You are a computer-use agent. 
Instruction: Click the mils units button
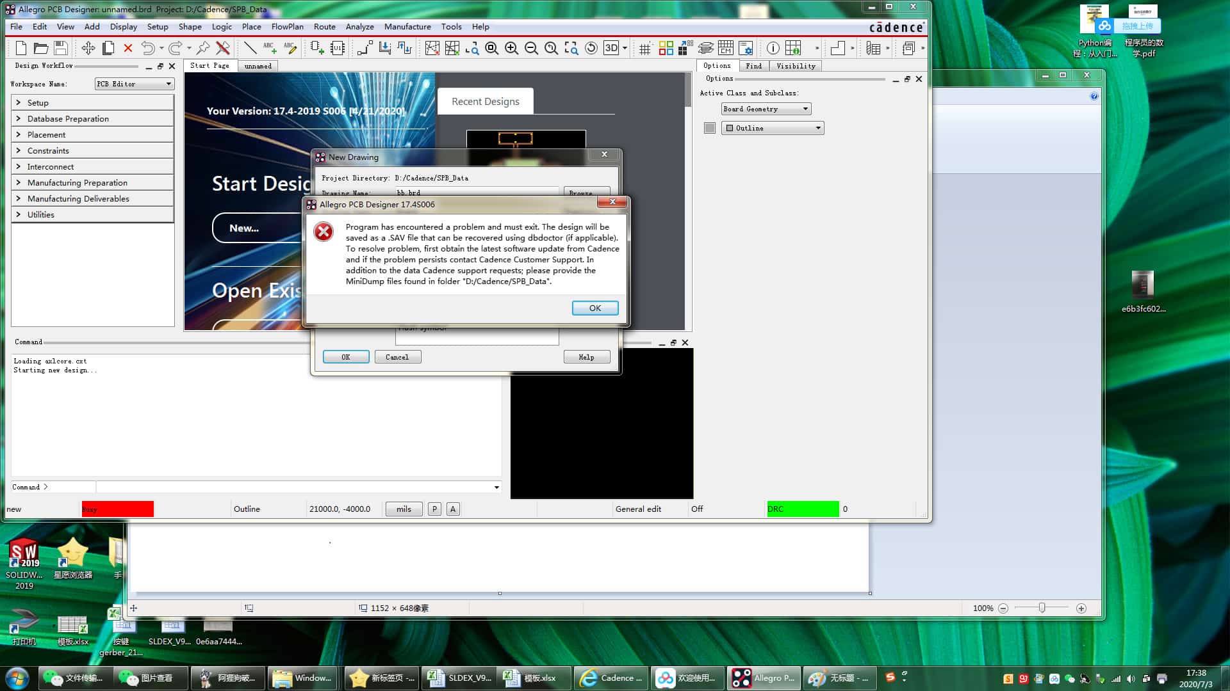[x=404, y=509]
